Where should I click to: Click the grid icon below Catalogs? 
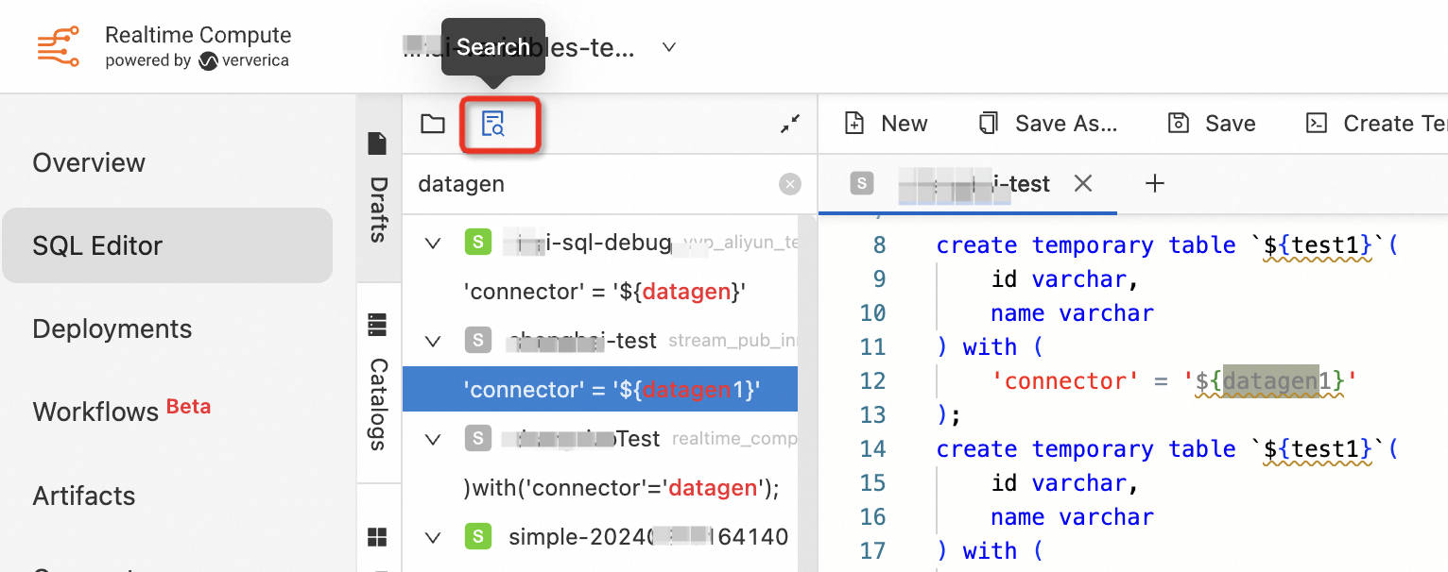(x=377, y=536)
